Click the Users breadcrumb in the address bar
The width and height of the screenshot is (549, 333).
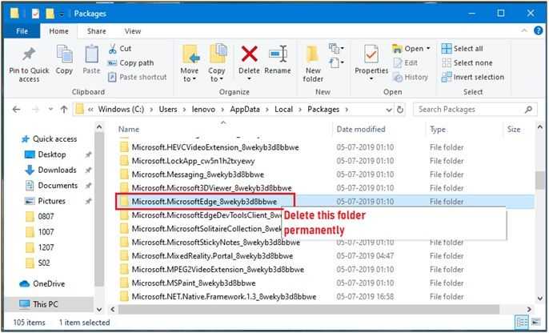(168, 110)
